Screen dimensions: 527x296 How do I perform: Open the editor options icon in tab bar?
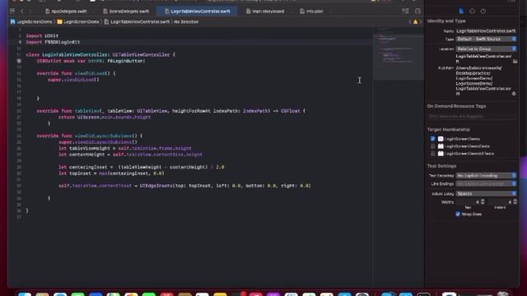click(x=405, y=11)
